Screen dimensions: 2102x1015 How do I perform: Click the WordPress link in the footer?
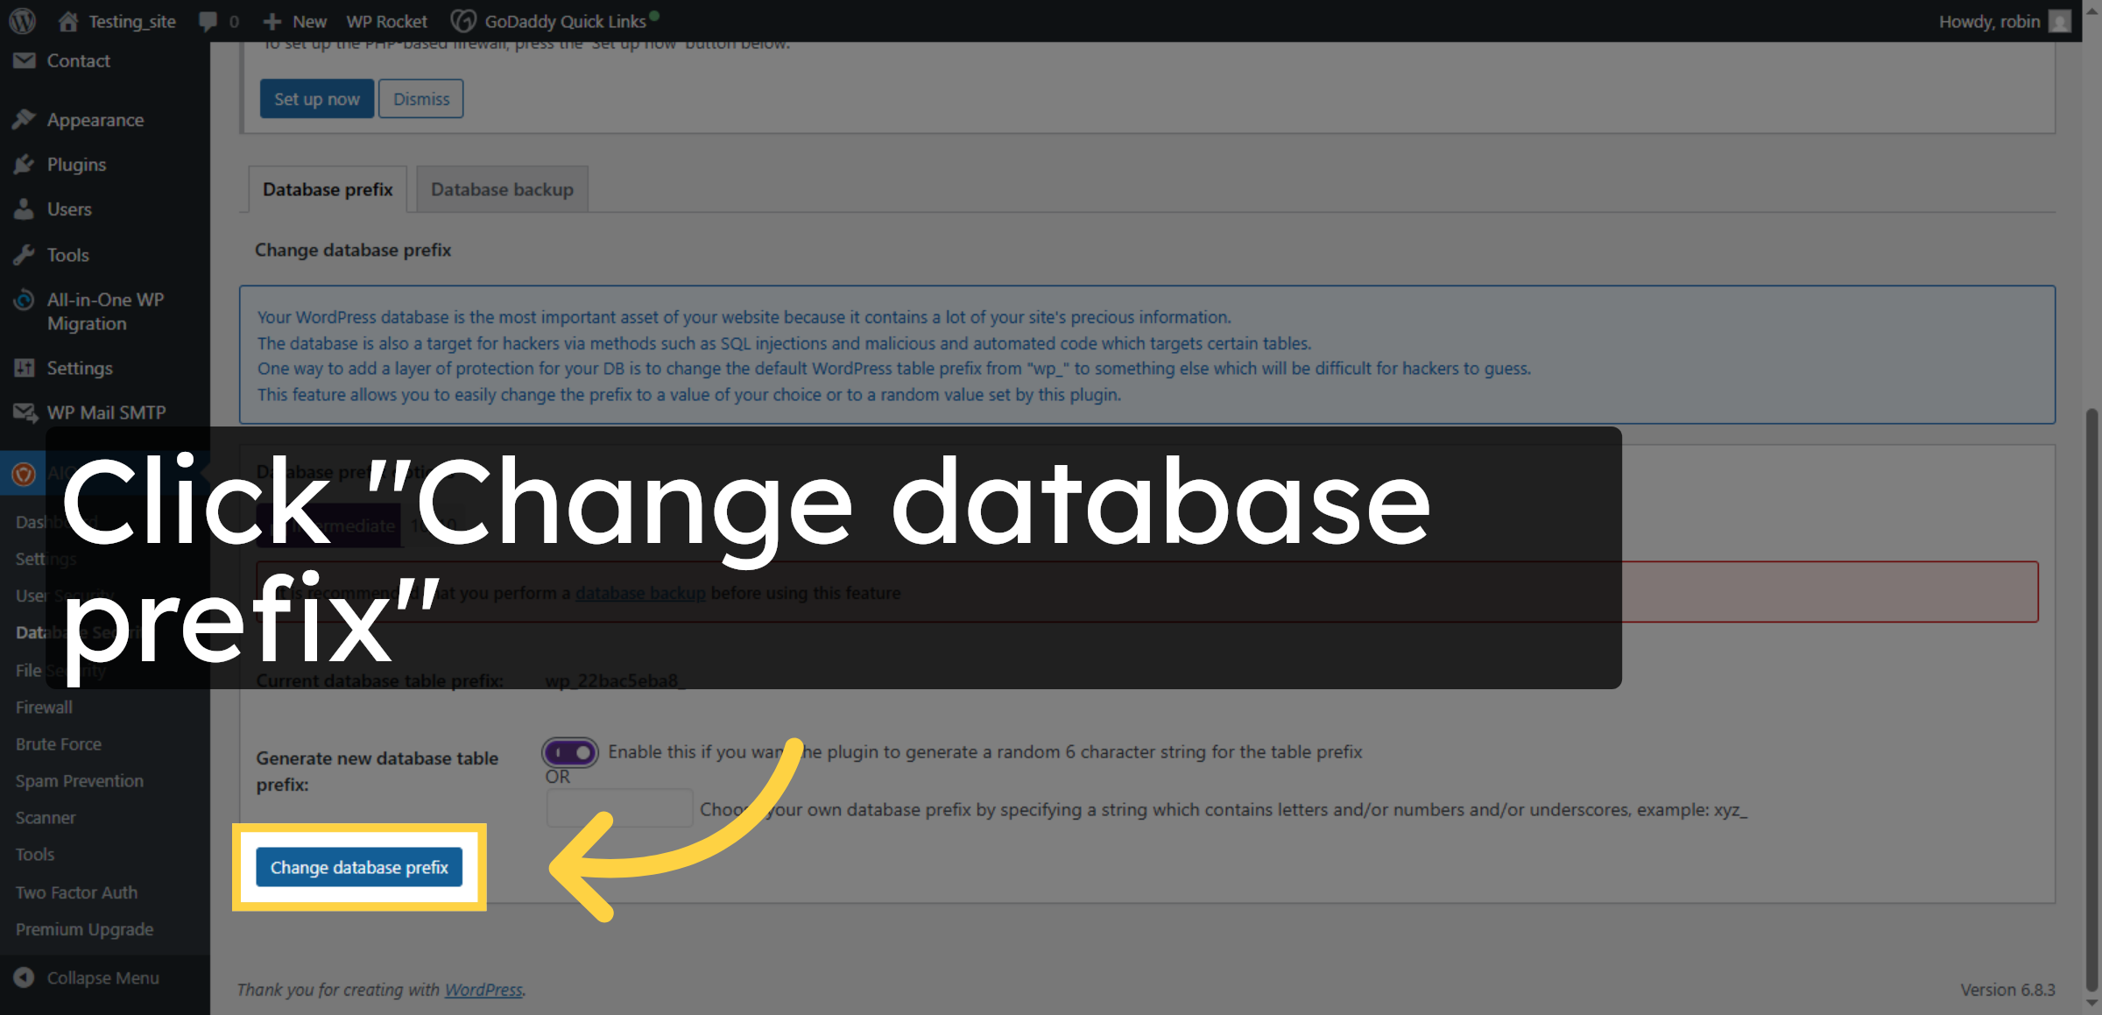click(x=483, y=990)
